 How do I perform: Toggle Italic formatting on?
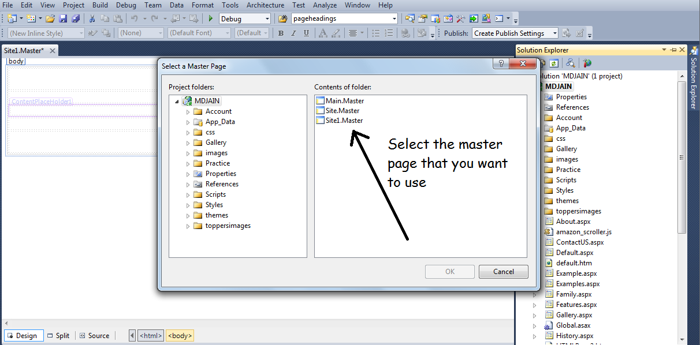293,33
